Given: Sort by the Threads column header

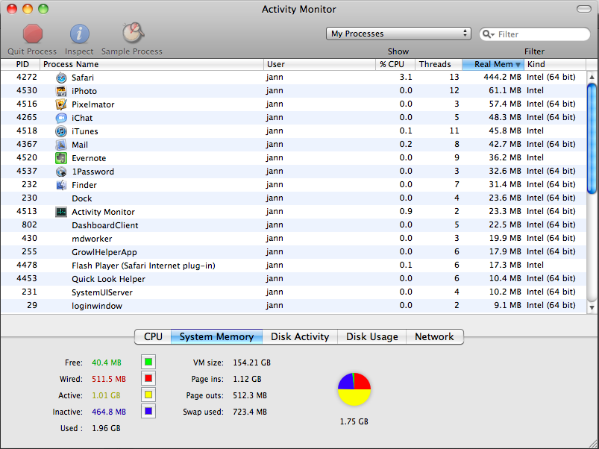Looking at the screenshot, I should (439, 64).
